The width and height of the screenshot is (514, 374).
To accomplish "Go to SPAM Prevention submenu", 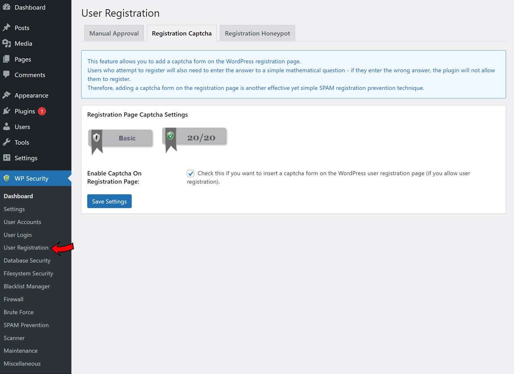I will [x=26, y=325].
